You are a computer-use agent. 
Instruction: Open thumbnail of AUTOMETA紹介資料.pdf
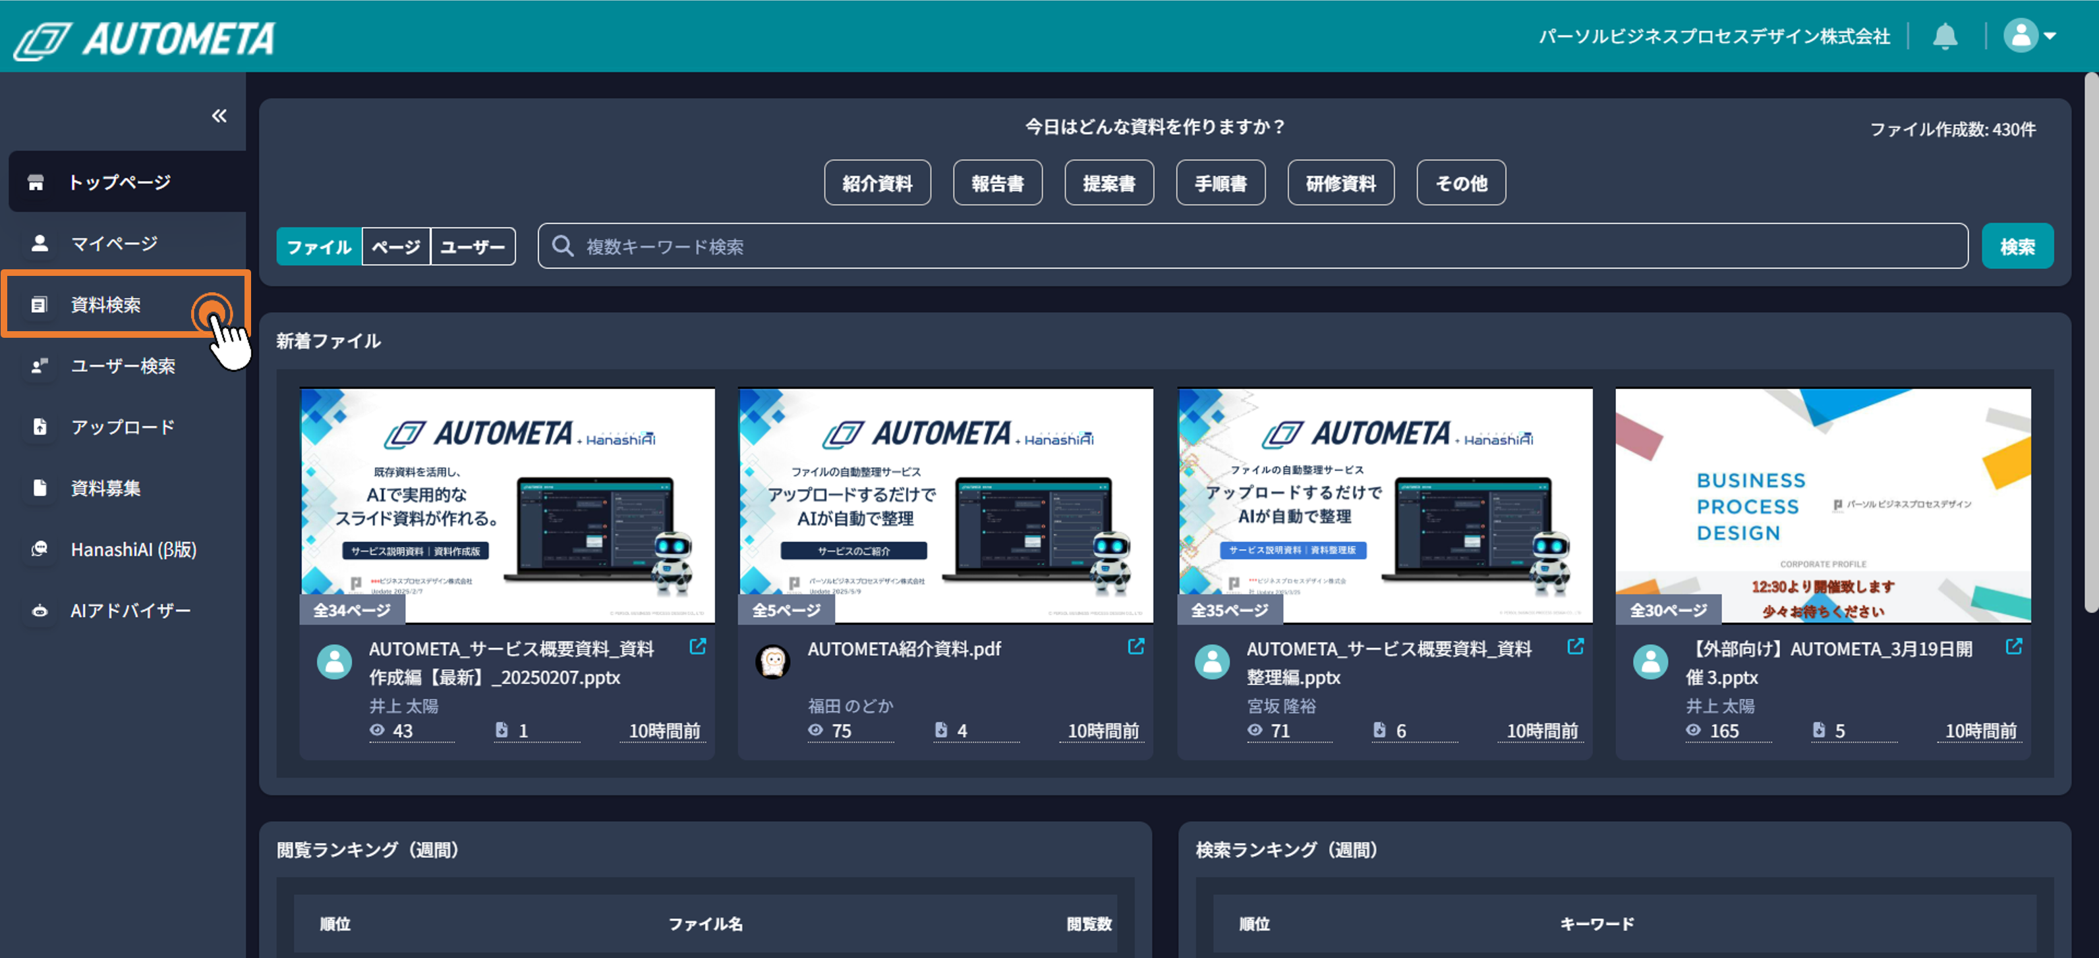(x=945, y=506)
